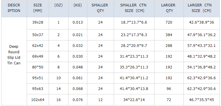Select the 34*22.6*14 carton size cell
Image resolution: width=221 pixels, height=106 pixels.
coord(134,100)
